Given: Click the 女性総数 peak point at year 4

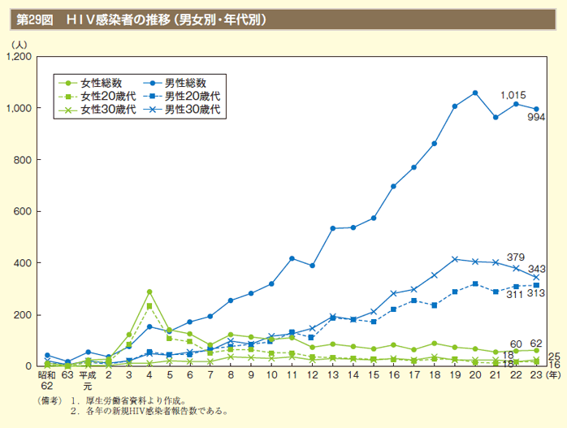Looking at the screenshot, I should (149, 292).
